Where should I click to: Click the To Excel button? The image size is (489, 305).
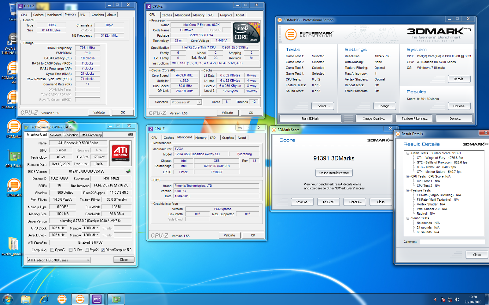[328, 202]
